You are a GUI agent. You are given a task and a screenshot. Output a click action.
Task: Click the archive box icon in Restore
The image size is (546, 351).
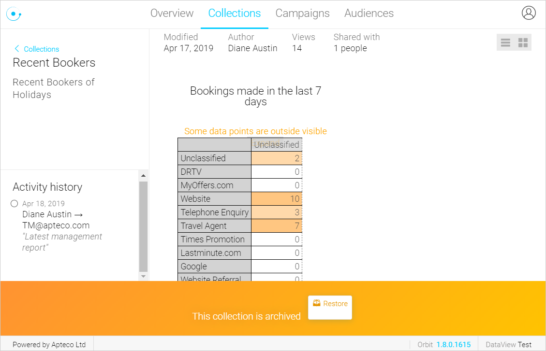pyautogui.click(x=317, y=303)
